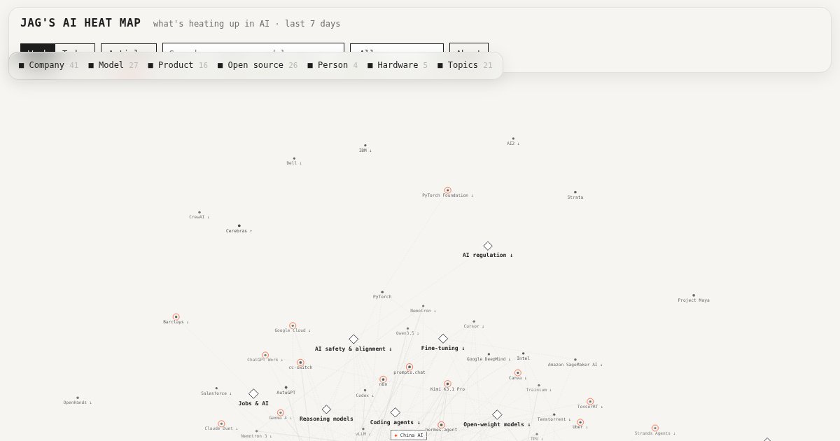Click the partially hidden About button
Viewport: 840px width, 441px height.
(x=469, y=48)
